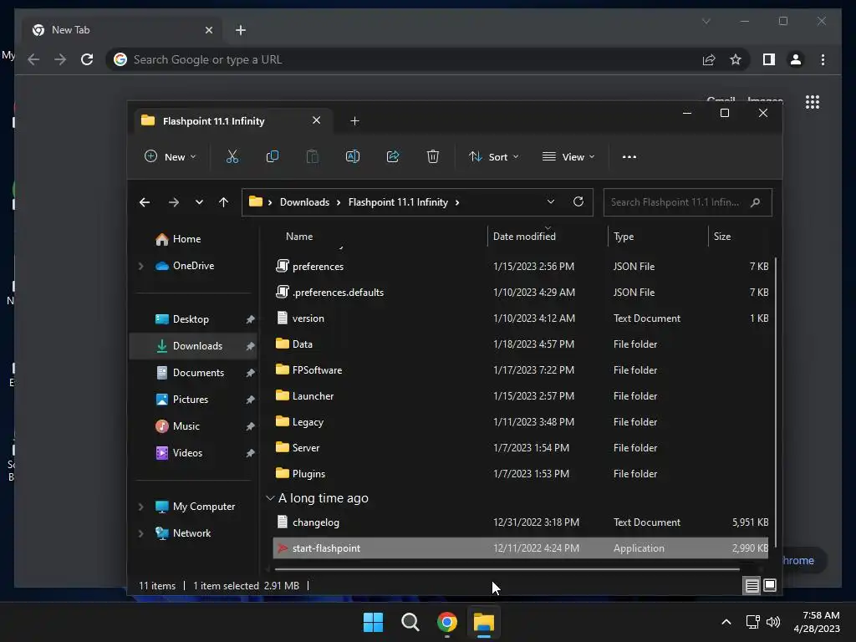The width and height of the screenshot is (856, 642).
Task: Open Chrome side panel icon
Action: (769, 59)
